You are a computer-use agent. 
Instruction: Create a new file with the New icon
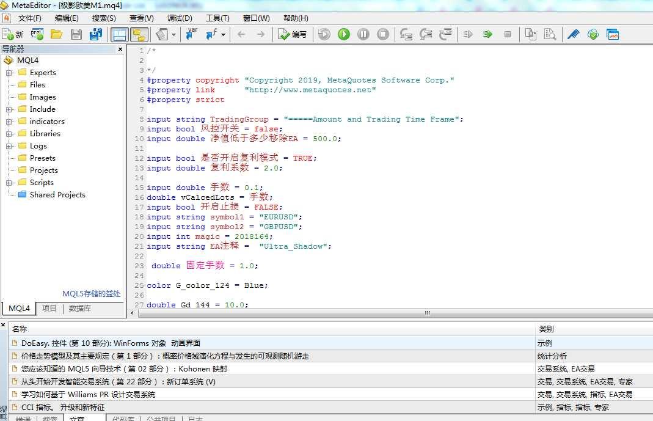tap(13, 34)
